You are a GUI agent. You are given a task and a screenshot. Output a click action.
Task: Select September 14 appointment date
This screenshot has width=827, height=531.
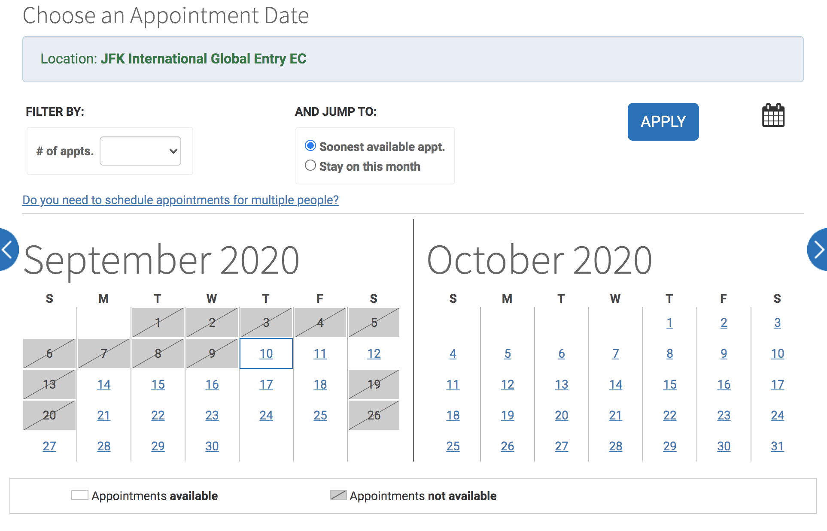pyautogui.click(x=103, y=384)
